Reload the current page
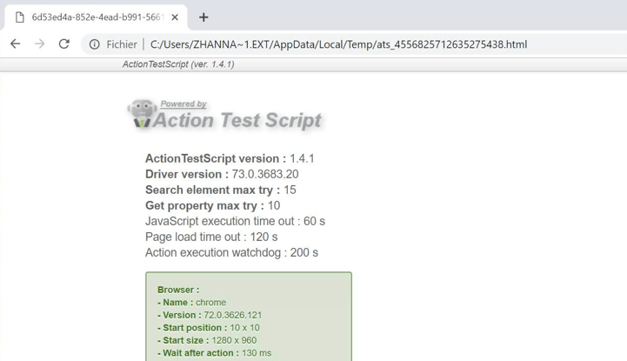Image resolution: width=627 pixels, height=361 pixels. [64, 44]
